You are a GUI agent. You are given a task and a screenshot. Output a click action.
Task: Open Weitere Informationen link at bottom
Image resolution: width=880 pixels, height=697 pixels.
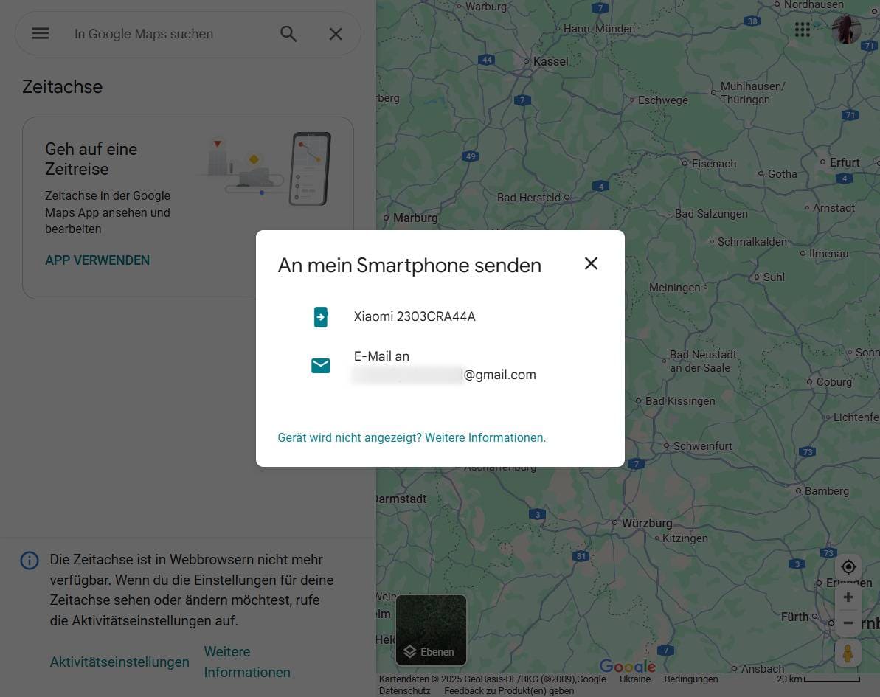[247, 662]
